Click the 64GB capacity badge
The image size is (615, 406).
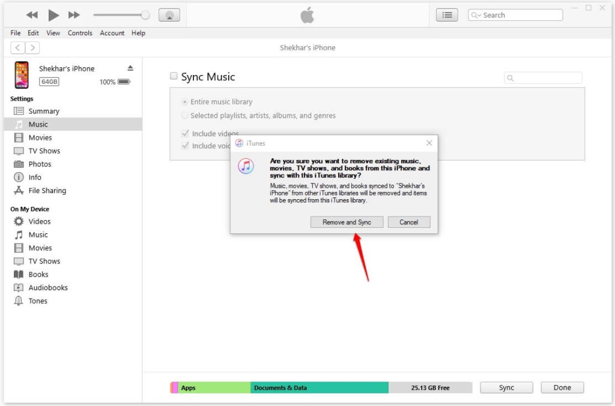coord(49,82)
